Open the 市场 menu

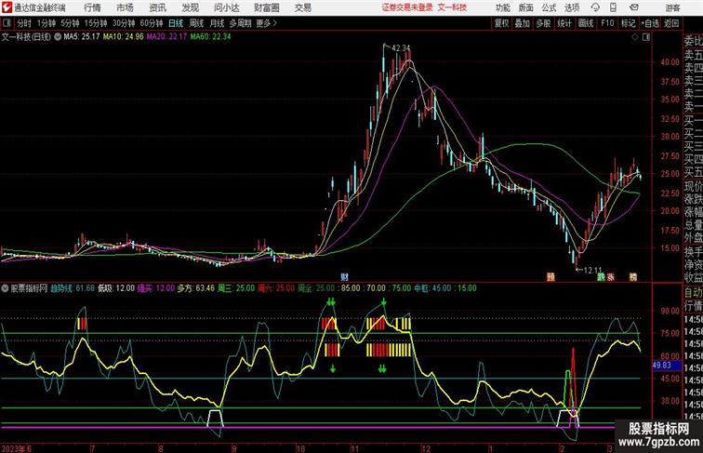coord(125,7)
